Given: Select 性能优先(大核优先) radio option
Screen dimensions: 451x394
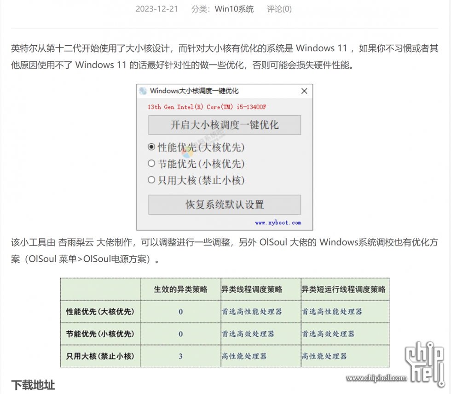Looking at the screenshot, I should click(196, 147).
